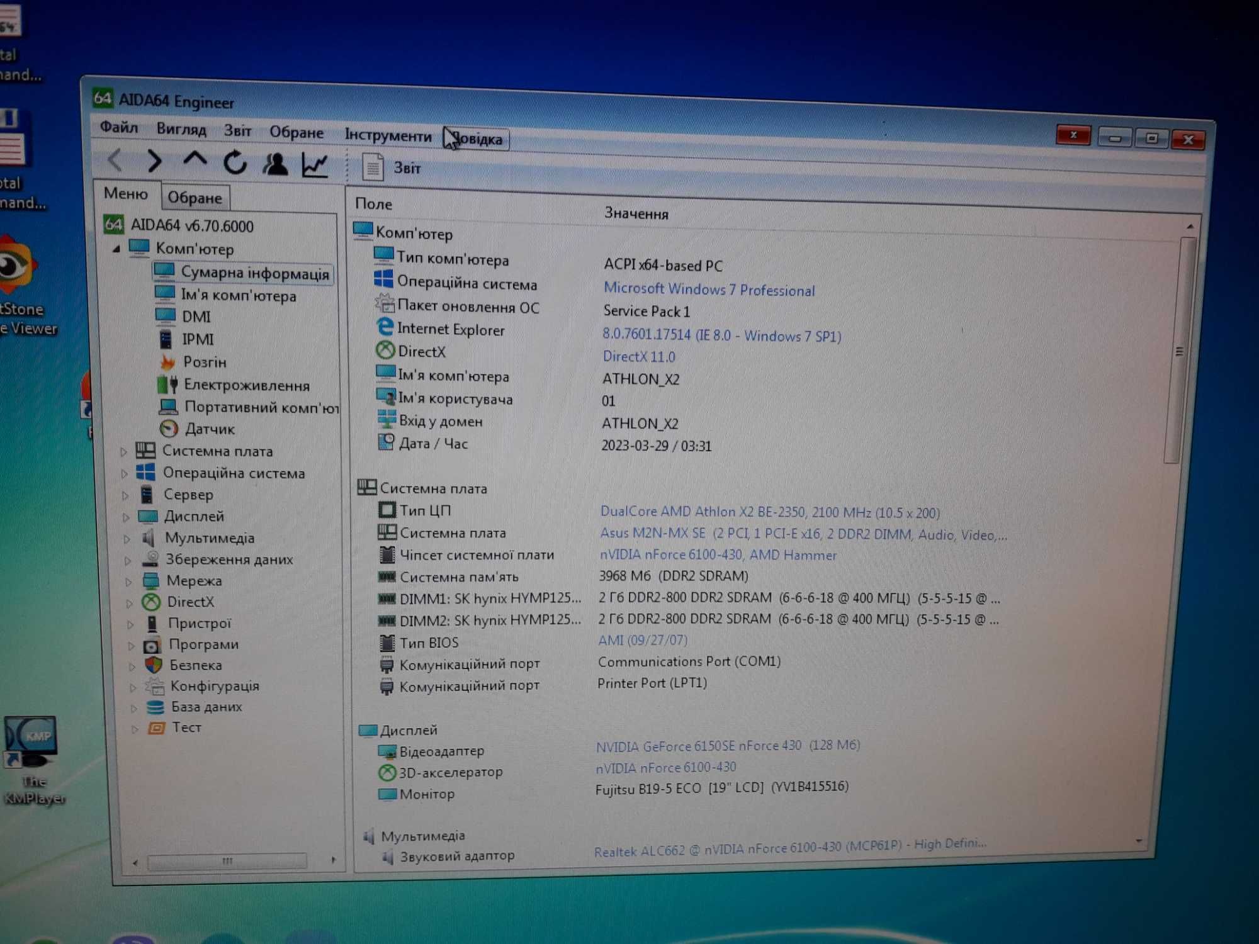1259x944 pixels.
Task: Click the AIDA64 v6.70.6000 root node icon
Action: pyautogui.click(x=113, y=224)
